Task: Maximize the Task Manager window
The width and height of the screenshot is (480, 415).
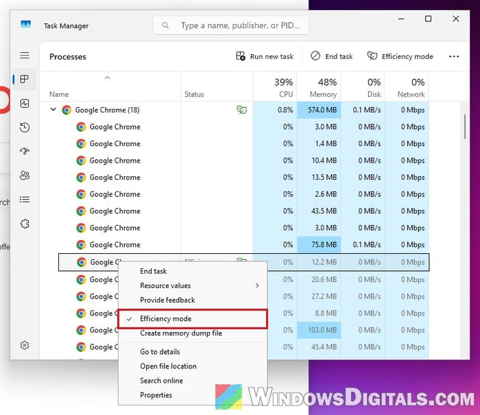Action: point(429,19)
